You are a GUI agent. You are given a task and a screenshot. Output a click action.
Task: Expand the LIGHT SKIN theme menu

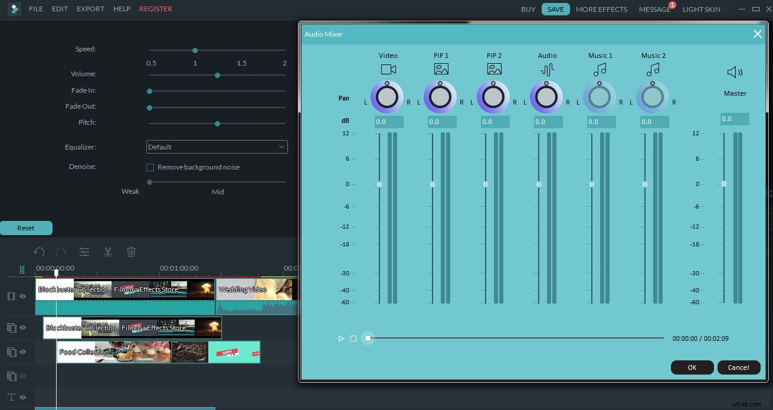(702, 9)
